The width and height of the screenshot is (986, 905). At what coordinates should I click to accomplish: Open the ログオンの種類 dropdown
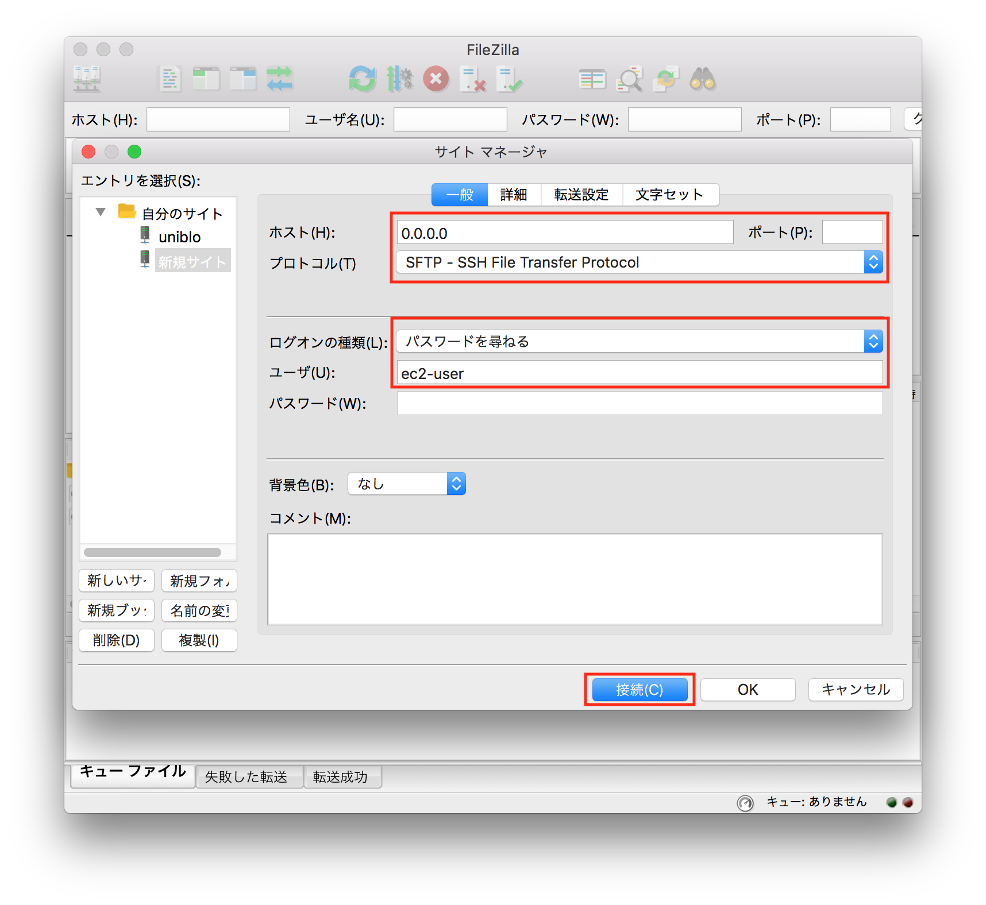(x=640, y=341)
